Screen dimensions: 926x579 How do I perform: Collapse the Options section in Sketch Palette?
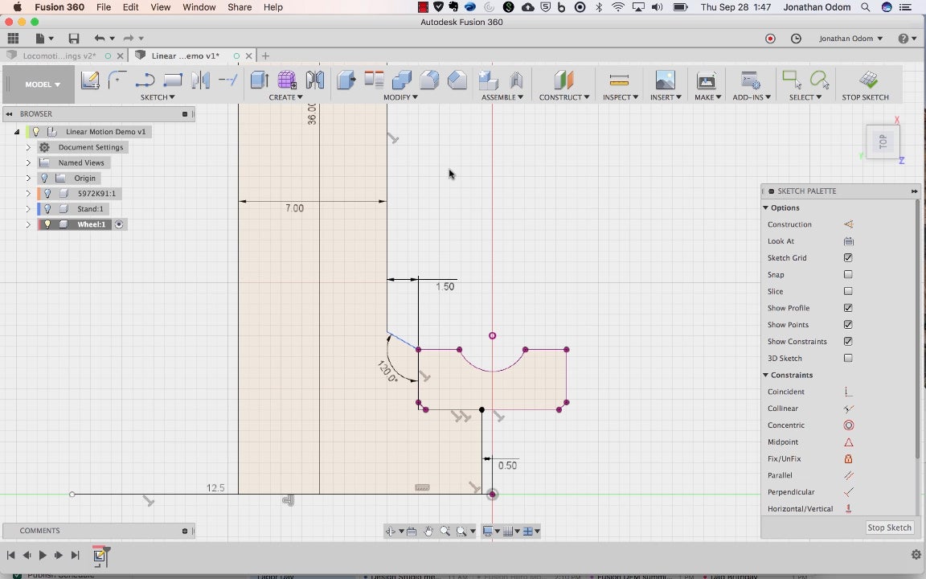click(766, 208)
